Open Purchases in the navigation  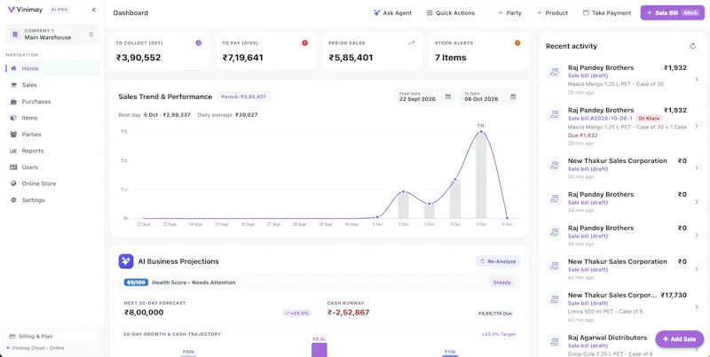(52, 102)
